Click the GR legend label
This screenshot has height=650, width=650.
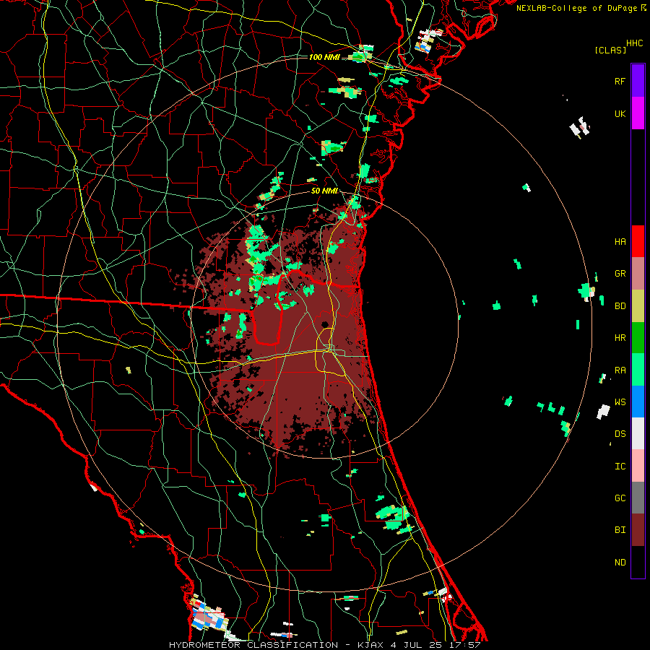[x=620, y=274]
